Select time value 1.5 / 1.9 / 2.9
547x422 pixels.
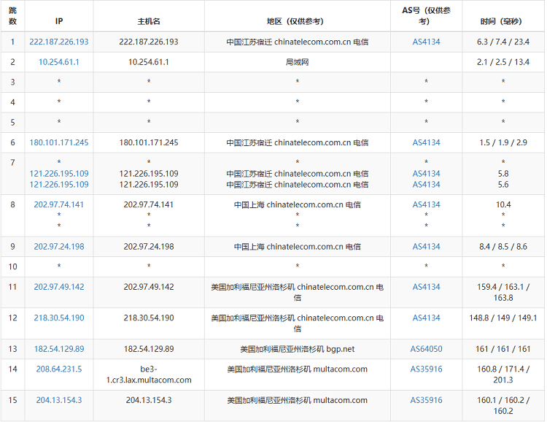pyautogui.click(x=503, y=142)
